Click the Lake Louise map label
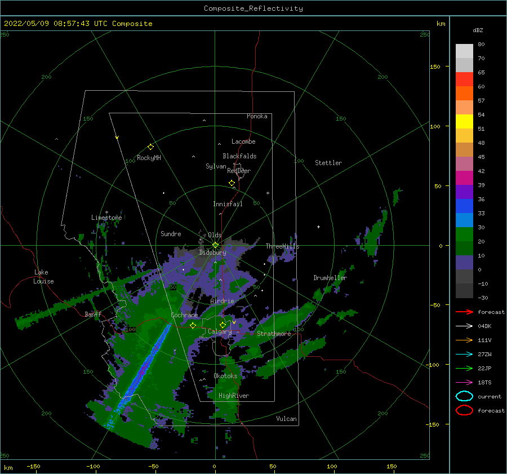The width and height of the screenshot is (507, 474). pos(43,277)
